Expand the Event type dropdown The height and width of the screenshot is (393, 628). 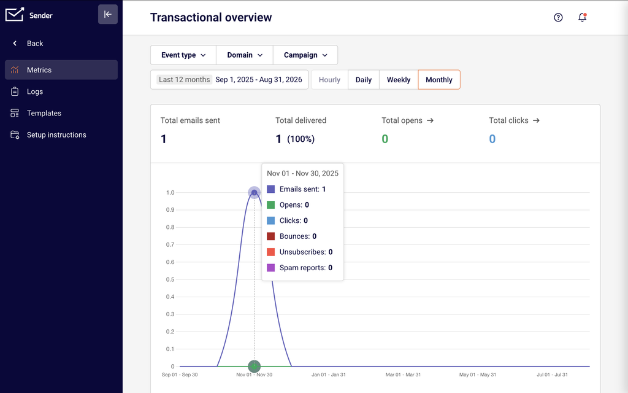tap(183, 55)
